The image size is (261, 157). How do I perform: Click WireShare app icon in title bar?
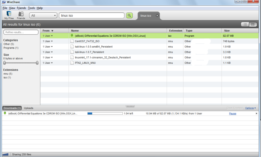[x=4, y=2]
